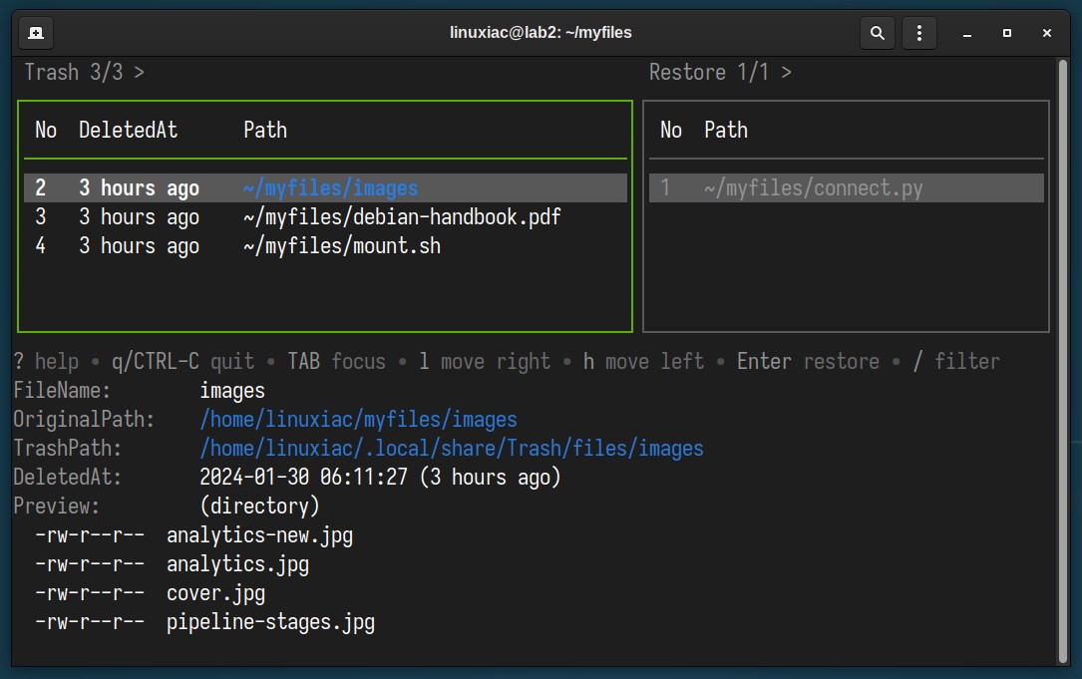Click the No header in Restore table

[x=671, y=130]
